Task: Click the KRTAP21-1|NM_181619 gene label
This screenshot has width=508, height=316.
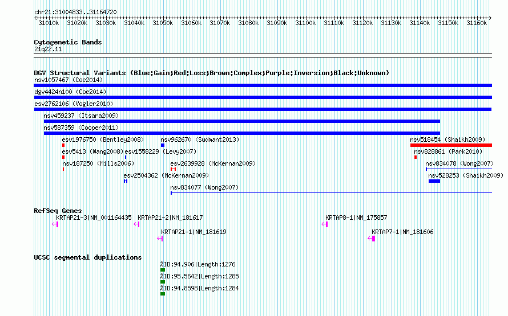Action: (193, 232)
